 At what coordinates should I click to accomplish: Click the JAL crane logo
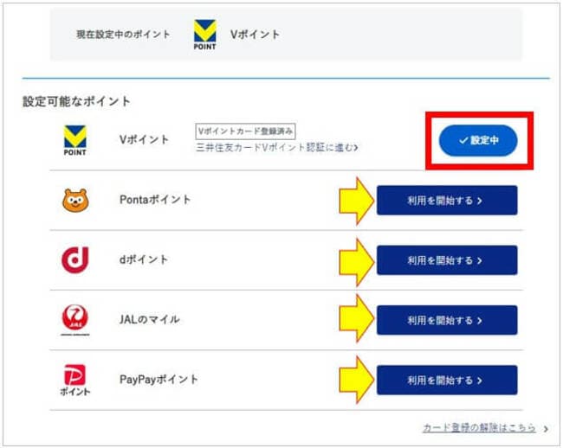pos(75,320)
